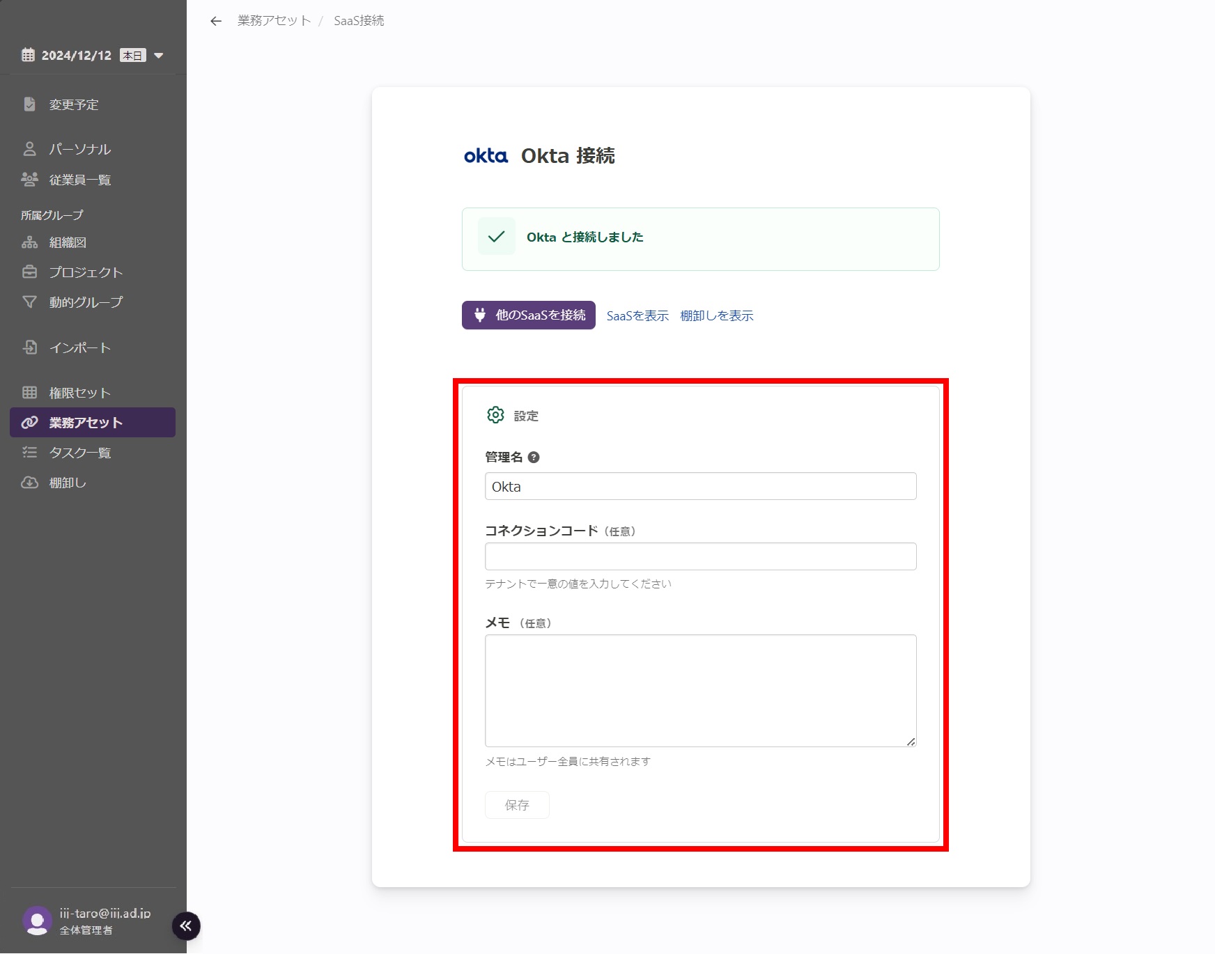Screen dimensions: 1215x954
Task: Click the 動的グループ filter icon
Action: click(29, 302)
